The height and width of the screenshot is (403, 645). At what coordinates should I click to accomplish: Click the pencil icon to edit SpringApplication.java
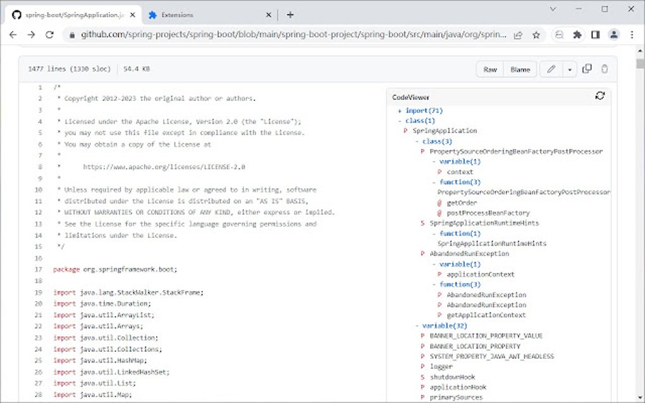[551, 69]
